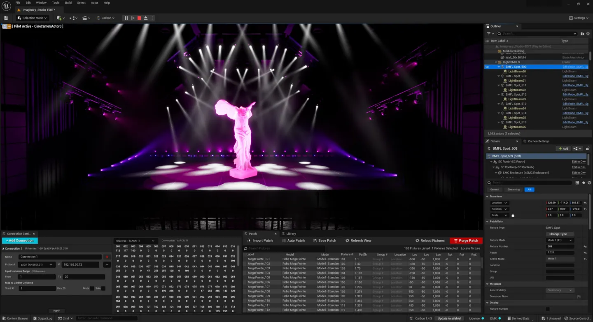Image resolution: width=593 pixels, height=322 pixels.
Task: Stop the play session with red square
Action: (x=139, y=18)
